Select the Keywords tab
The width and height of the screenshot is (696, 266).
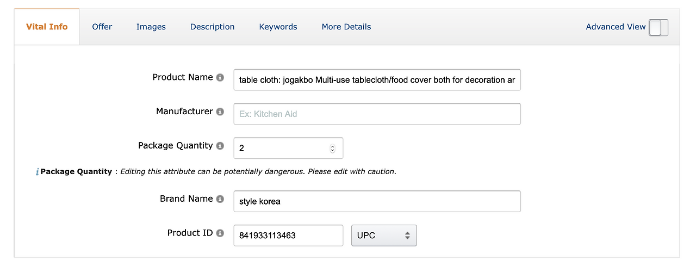click(x=278, y=27)
